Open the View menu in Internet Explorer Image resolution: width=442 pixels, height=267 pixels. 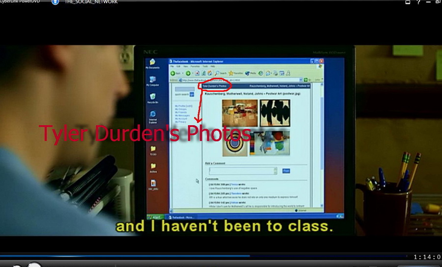tap(186, 66)
